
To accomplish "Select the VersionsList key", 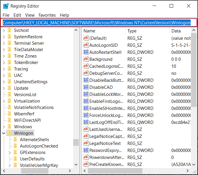I will pyautogui.click(x=25, y=95).
